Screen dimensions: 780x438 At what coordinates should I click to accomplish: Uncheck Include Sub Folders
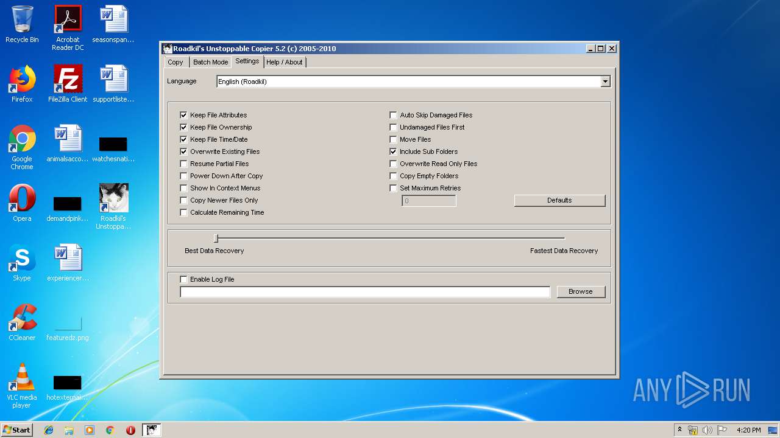click(393, 151)
